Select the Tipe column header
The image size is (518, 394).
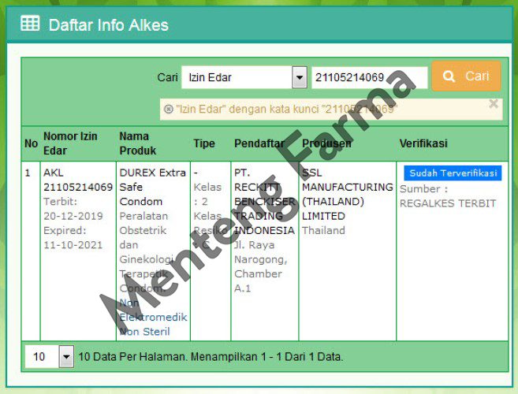(203, 143)
